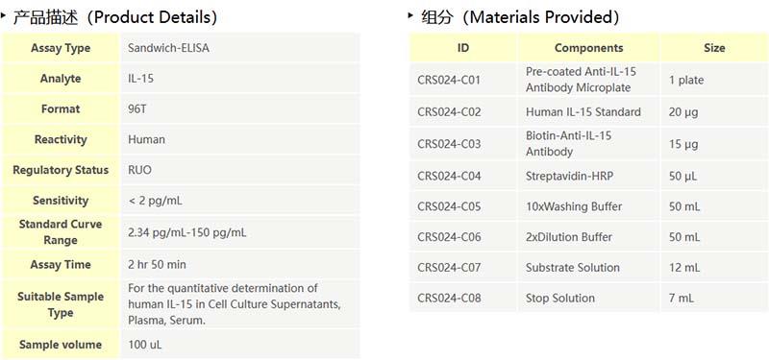Click the Streptavidin-HRP component row
The width and height of the screenshot is (769, 360).
[588, 176]
